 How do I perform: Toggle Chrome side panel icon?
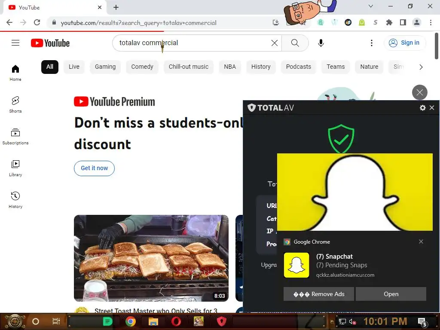pos(403,22)
